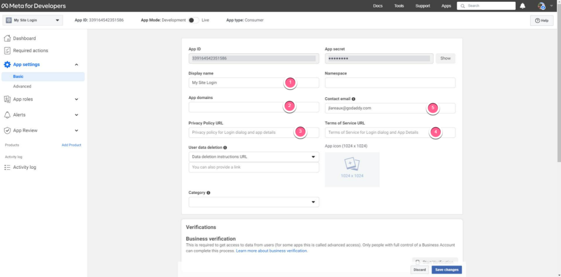Image resolution: width=561 pixels, height=277 pixels.
Task: Click the Help button
Action: click(542, 21)
